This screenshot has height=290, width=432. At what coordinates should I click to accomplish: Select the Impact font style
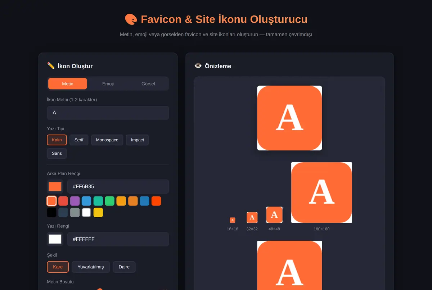(138, 140)
